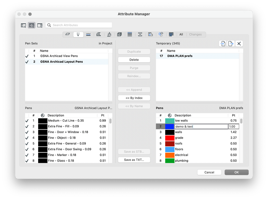
Task: Click the << By Name button
Action: click(134, 106)
